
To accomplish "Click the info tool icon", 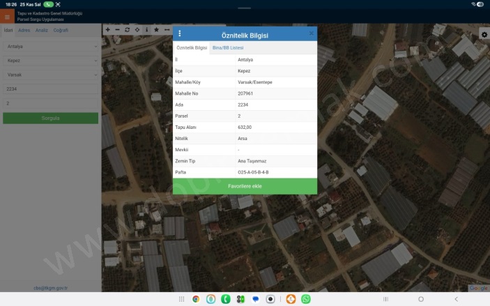I will click(x=146, y=30).
